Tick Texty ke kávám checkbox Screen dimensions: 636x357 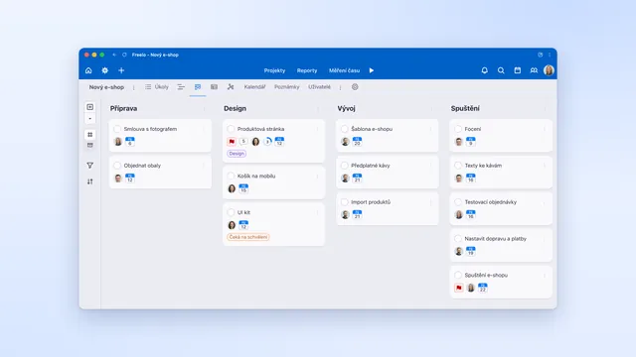458,166
